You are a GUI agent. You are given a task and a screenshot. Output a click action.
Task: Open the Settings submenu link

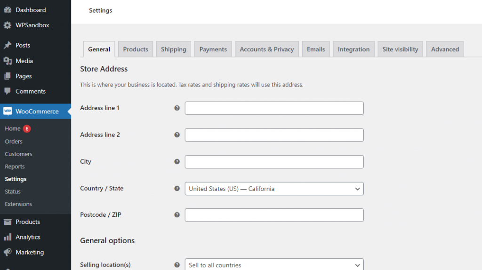tap(16, 179)
